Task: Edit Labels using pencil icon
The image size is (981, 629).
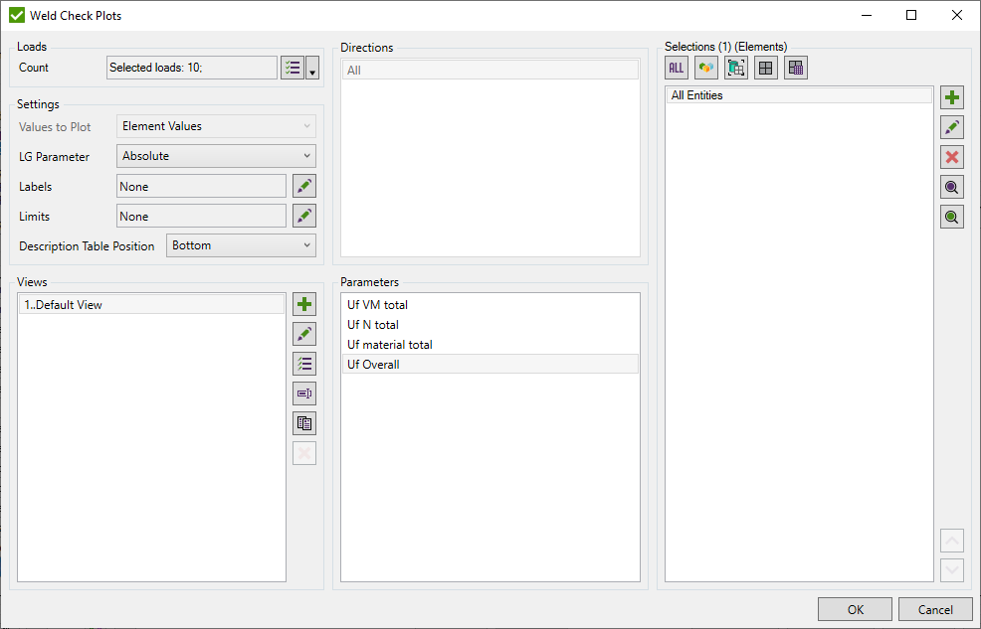Action: click(303, 186)
